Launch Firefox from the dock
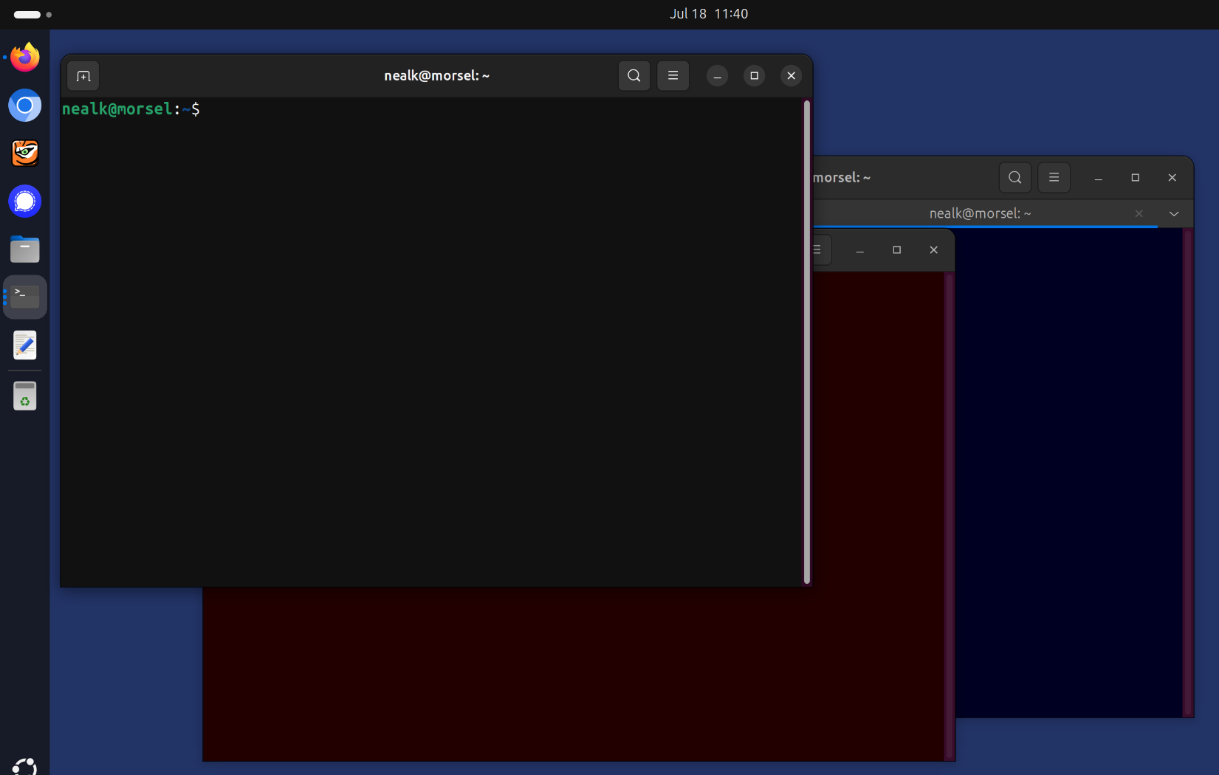Viewport: 1219px width, 775px height. point(25,58)
